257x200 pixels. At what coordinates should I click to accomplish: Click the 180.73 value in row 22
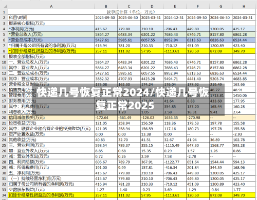tap(193, 129)
